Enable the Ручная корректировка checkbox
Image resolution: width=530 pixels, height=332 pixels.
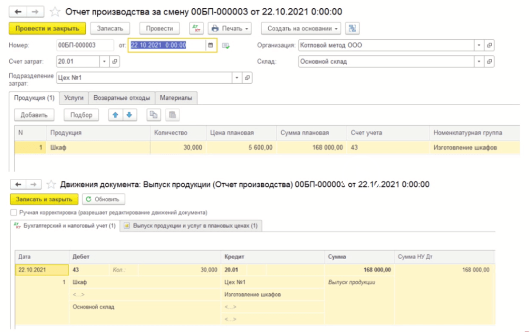click(13, 213)
